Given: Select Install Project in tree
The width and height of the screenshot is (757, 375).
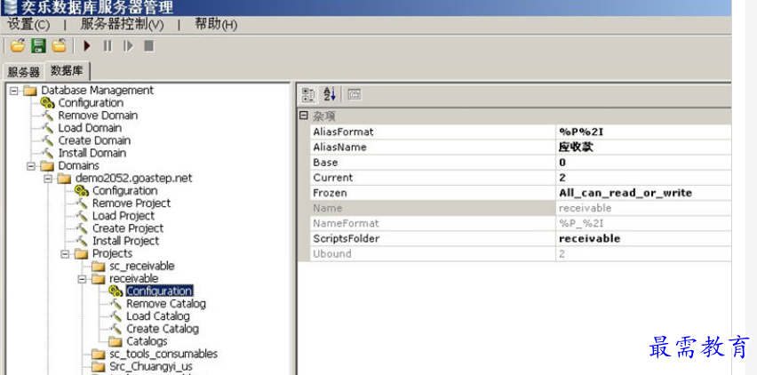Looking at the screenshot, I should coord(125,241).
